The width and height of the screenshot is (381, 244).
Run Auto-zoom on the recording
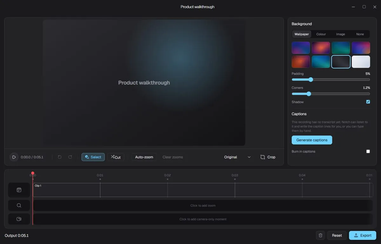click(x=144, y=157)
